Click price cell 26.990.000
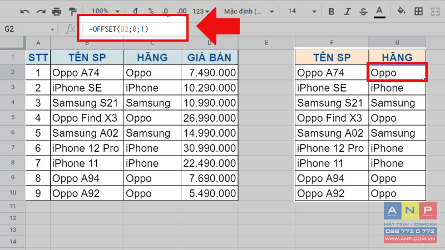Screen dimensions: 445x250 coord(210,118)
